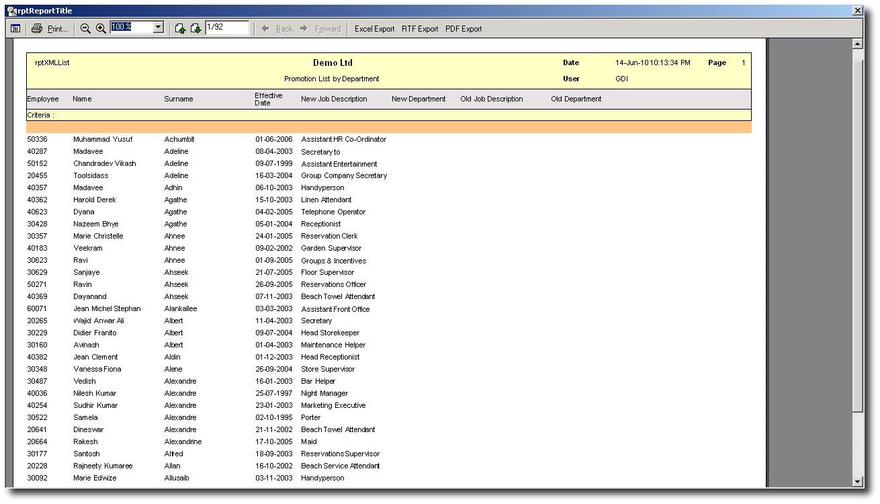
Task: Click the zoom in magnifier
Action: (101, 29)
